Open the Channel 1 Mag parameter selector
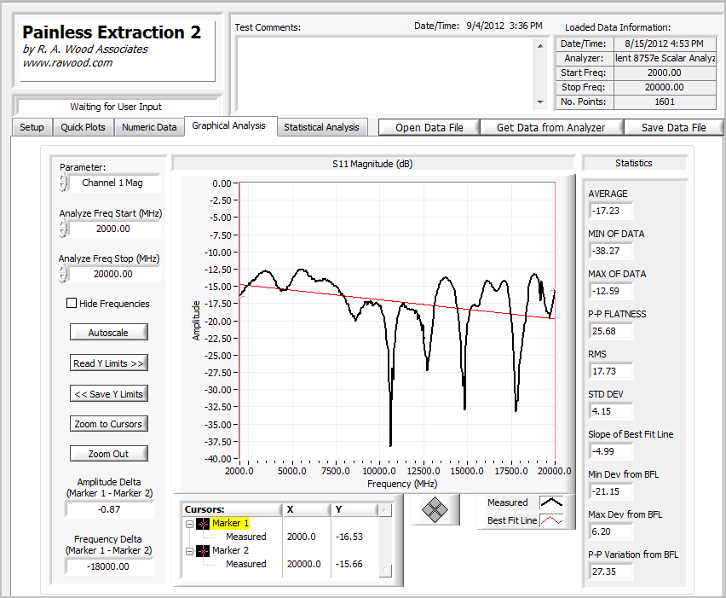This screenshot has height=598, width=726. 114,183
